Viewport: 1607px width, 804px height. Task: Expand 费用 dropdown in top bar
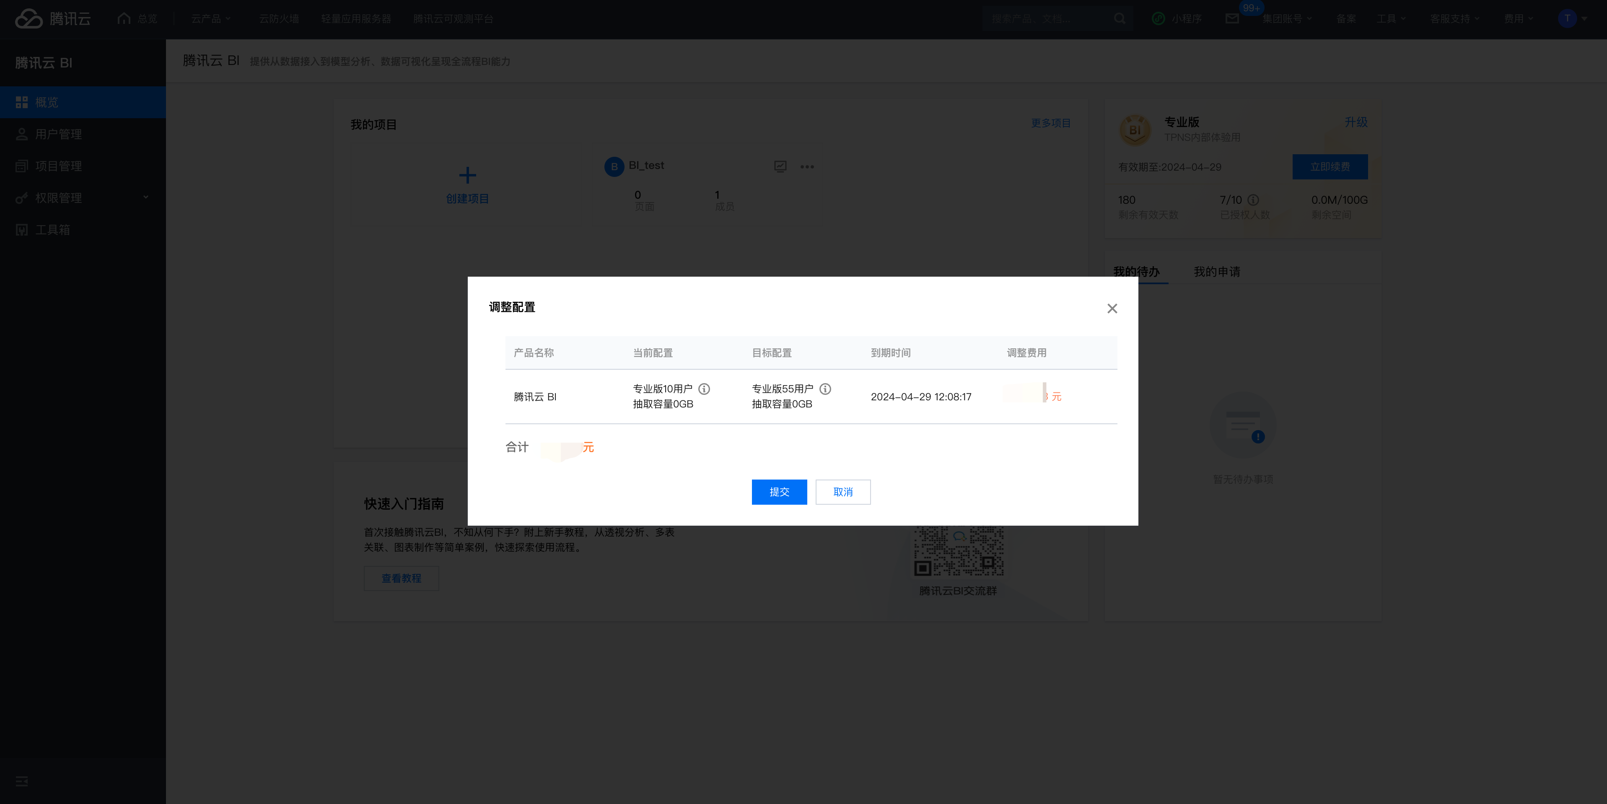pyautogui.click(x=1518, y=19)
